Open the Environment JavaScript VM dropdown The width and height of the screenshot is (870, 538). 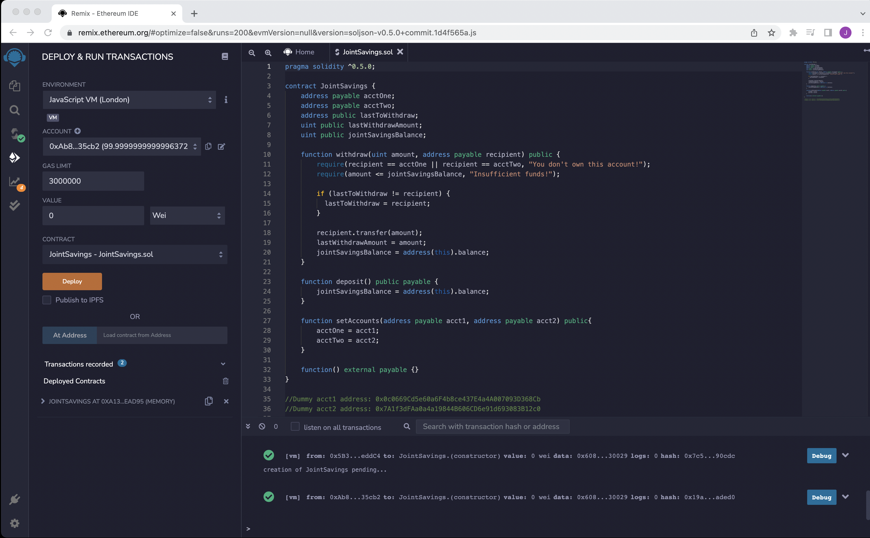click(129, 100)
